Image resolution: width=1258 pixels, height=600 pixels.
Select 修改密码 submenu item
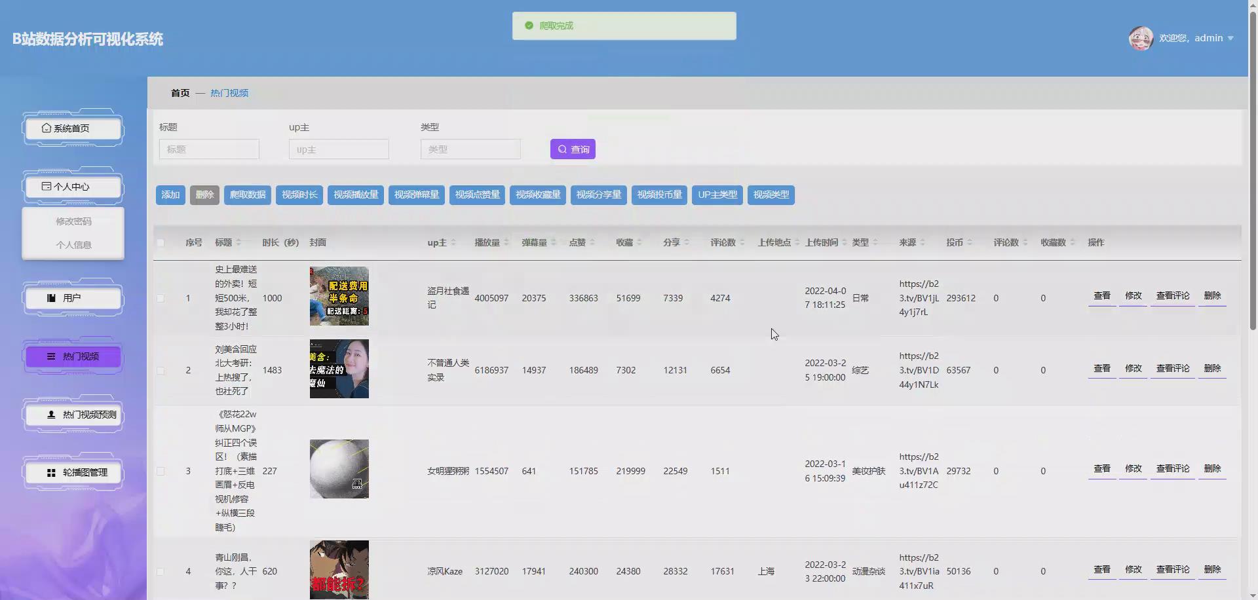click(x=73, y=221)
